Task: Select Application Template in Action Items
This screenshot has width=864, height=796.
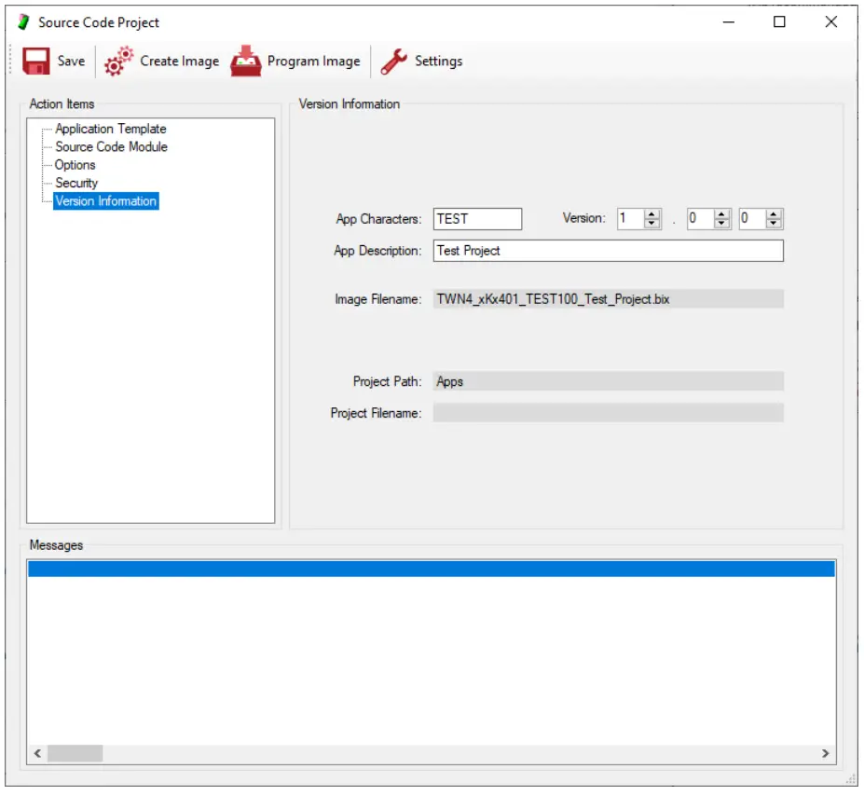Action: [110, 129]
